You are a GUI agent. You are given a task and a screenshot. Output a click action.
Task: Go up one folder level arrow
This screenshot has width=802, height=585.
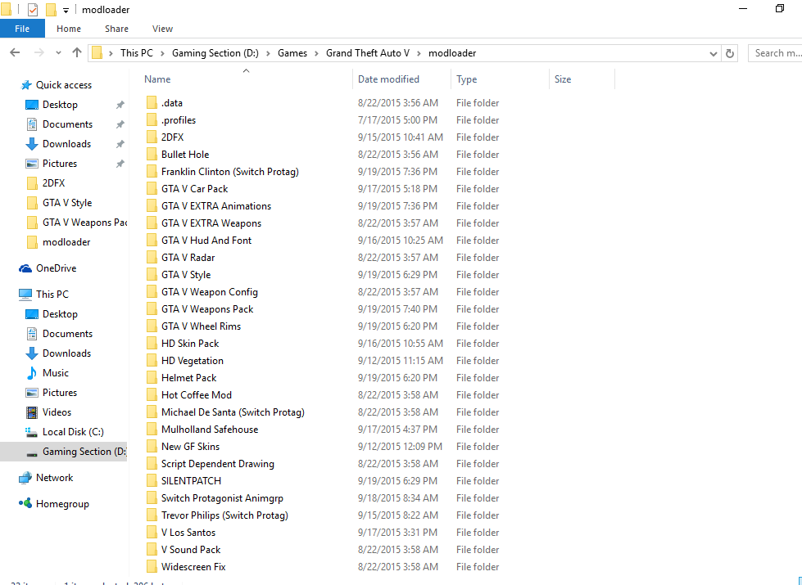pyautogui.click(x=77, y=52)
